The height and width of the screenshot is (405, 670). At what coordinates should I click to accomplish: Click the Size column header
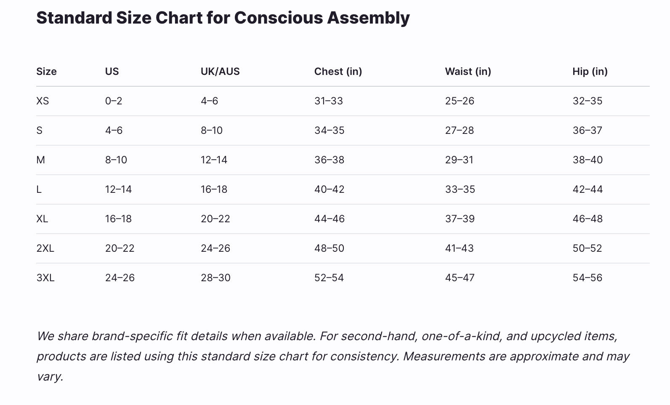pos(46,72)
